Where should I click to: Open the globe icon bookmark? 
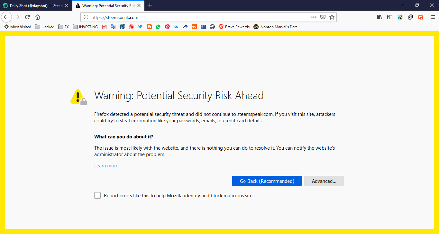coord(212,27)
